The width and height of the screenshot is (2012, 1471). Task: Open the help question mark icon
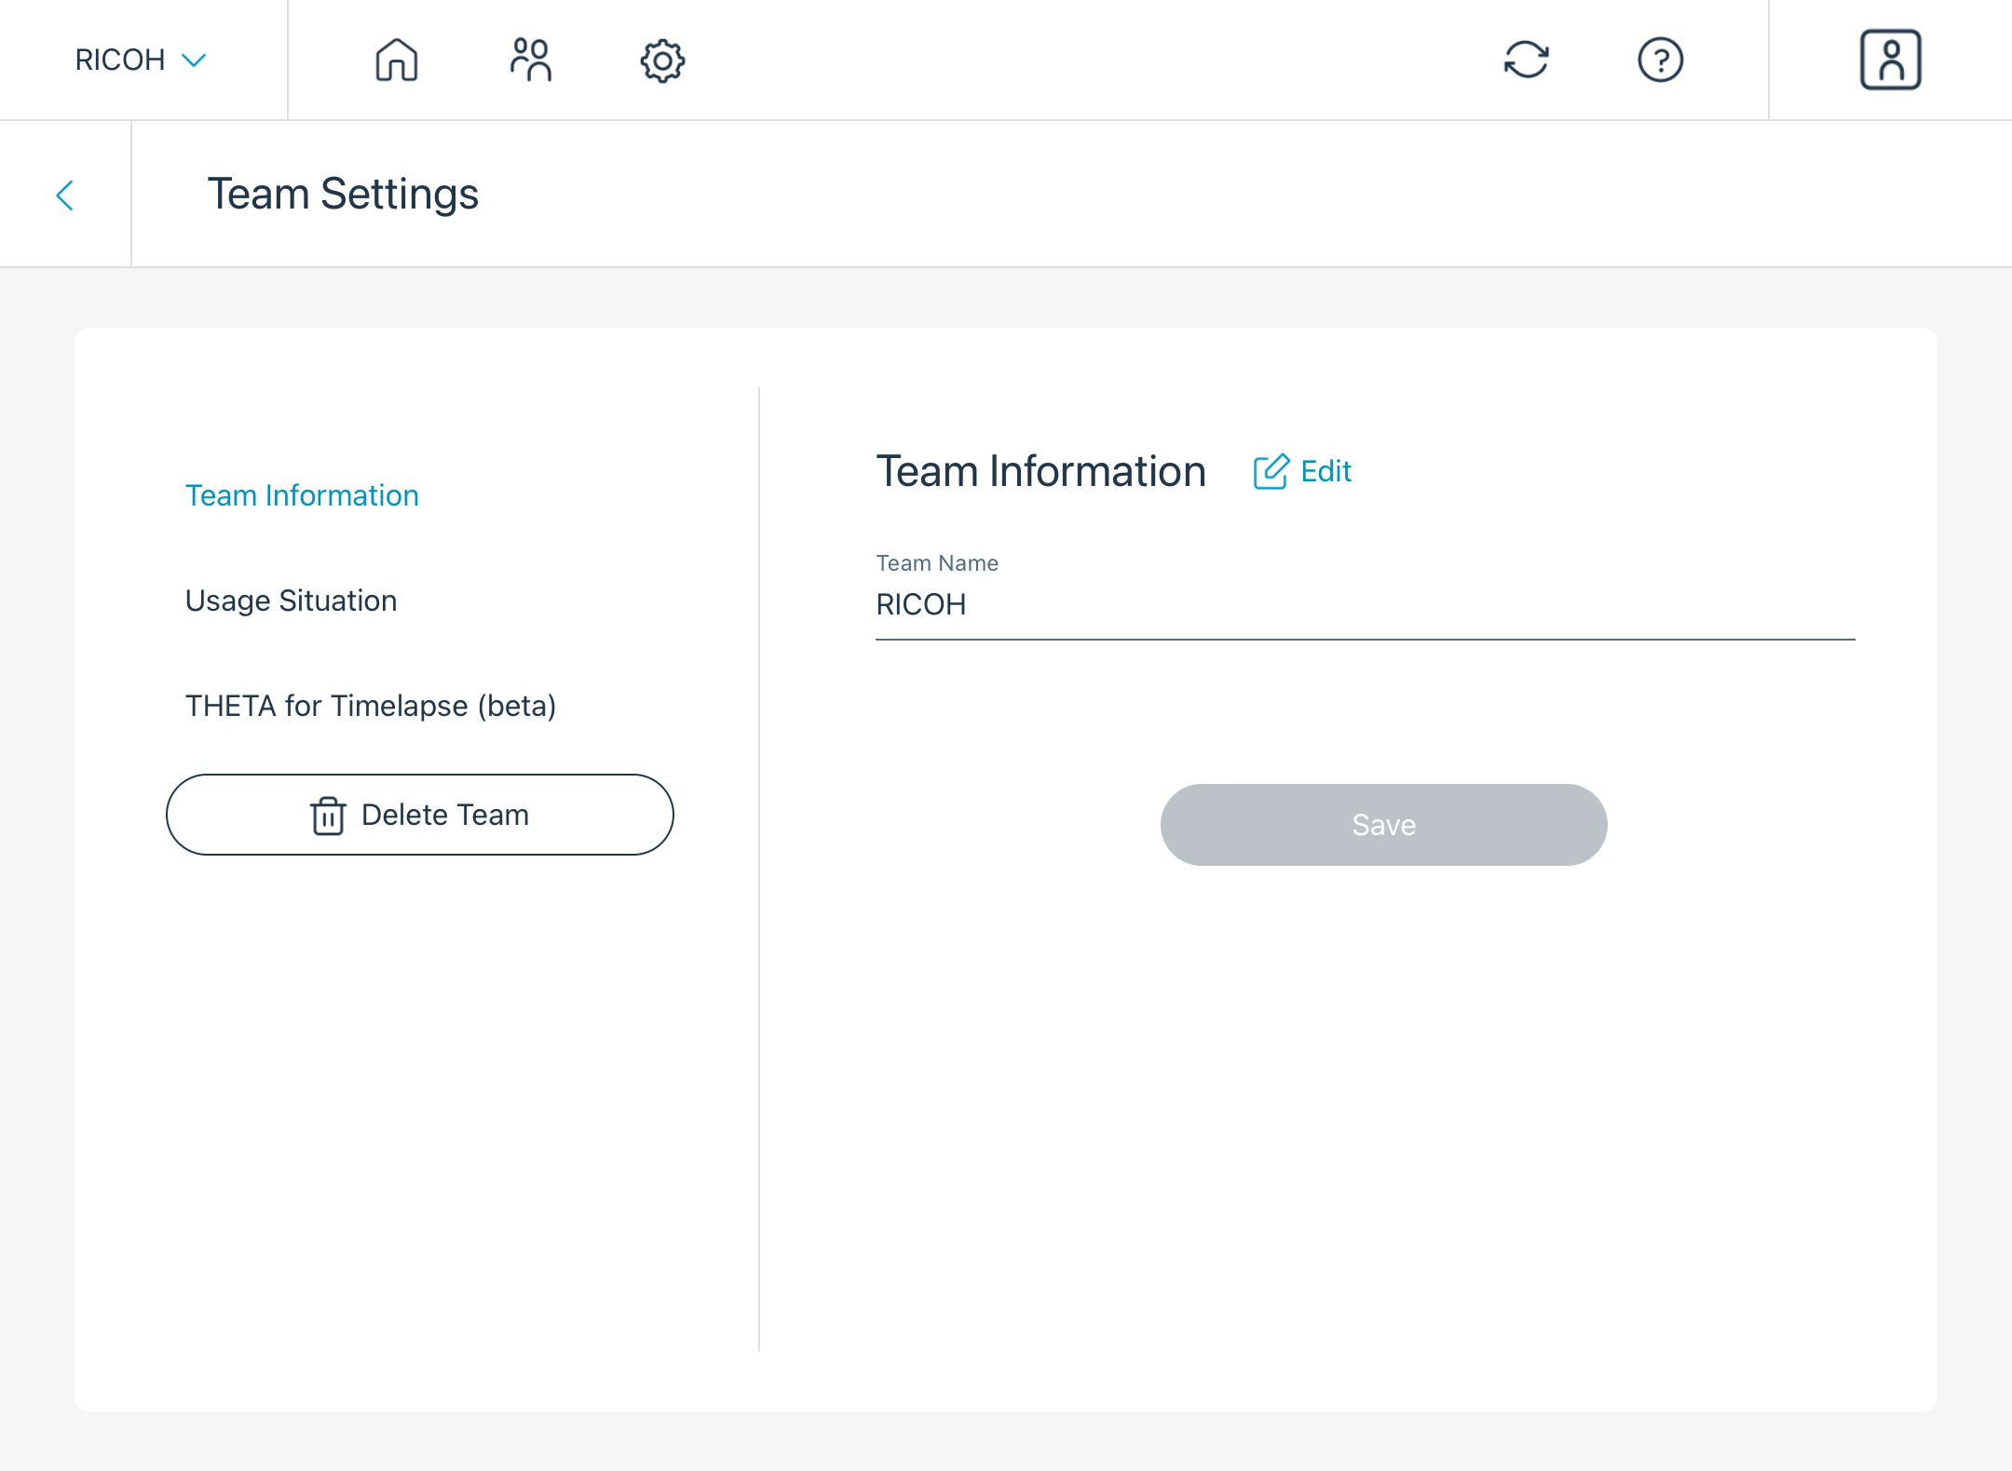pos(1660,61)
